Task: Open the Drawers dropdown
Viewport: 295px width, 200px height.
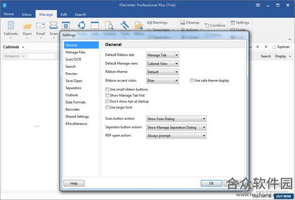Action: tap(14, 56)
